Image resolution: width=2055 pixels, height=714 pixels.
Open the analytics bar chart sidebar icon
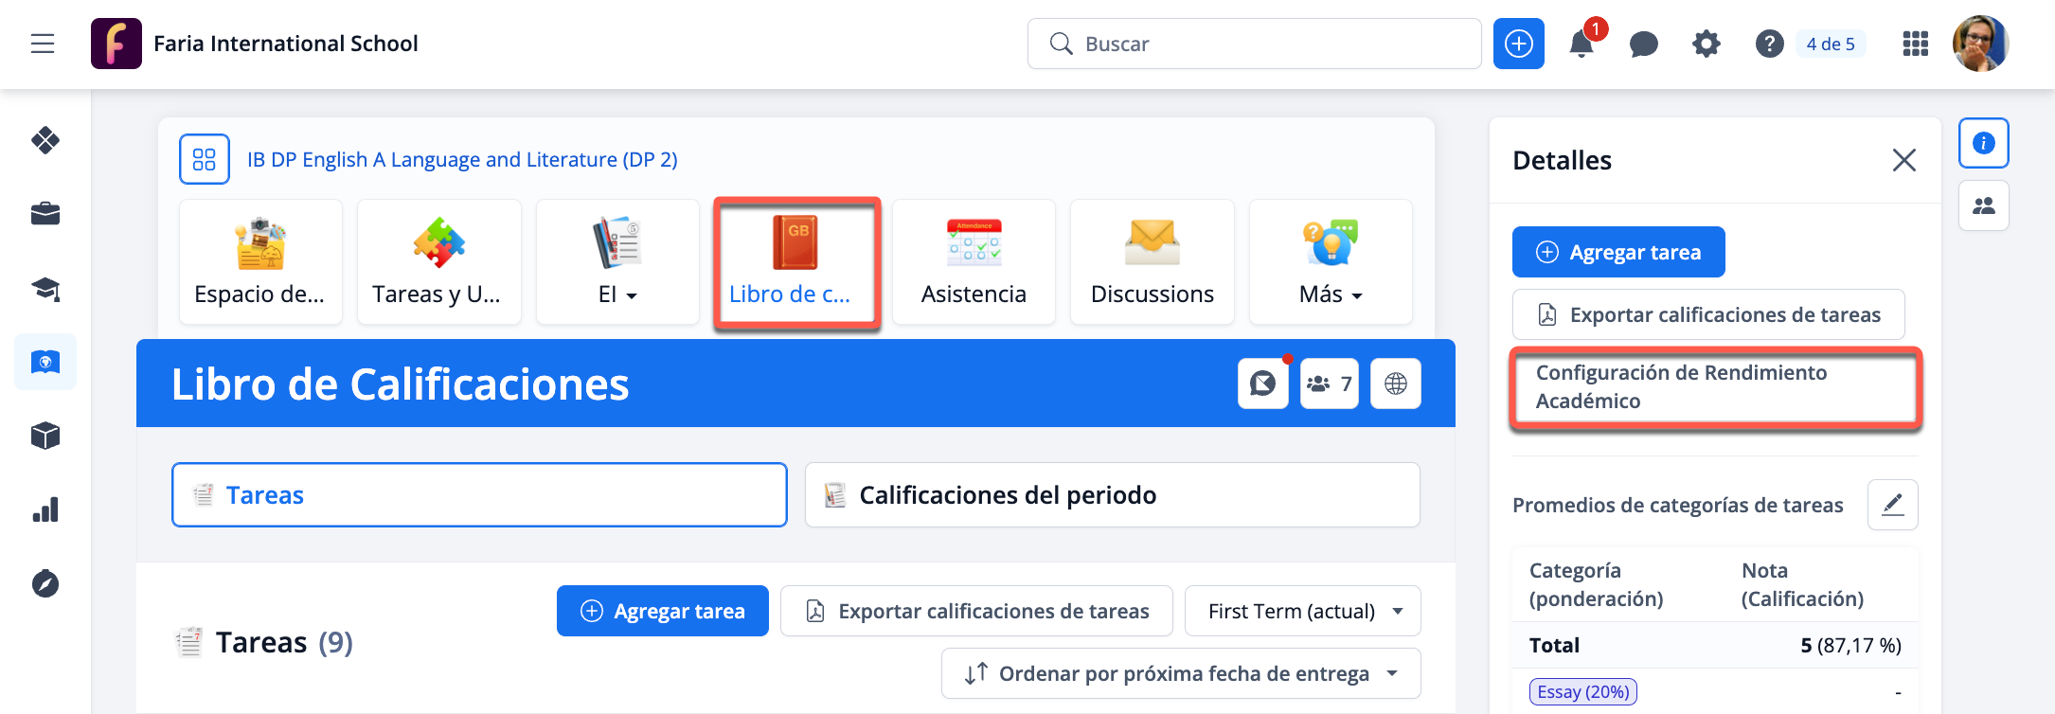pos(45,510)
